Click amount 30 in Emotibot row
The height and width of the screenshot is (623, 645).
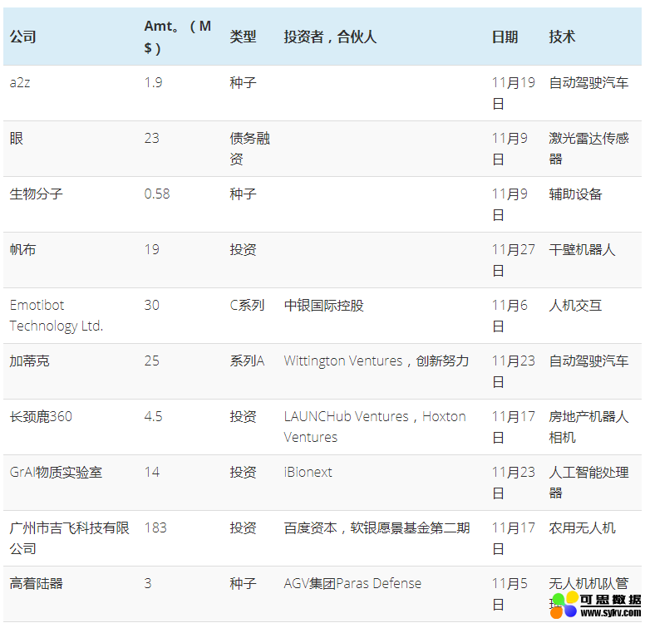(x=151, y=305)
